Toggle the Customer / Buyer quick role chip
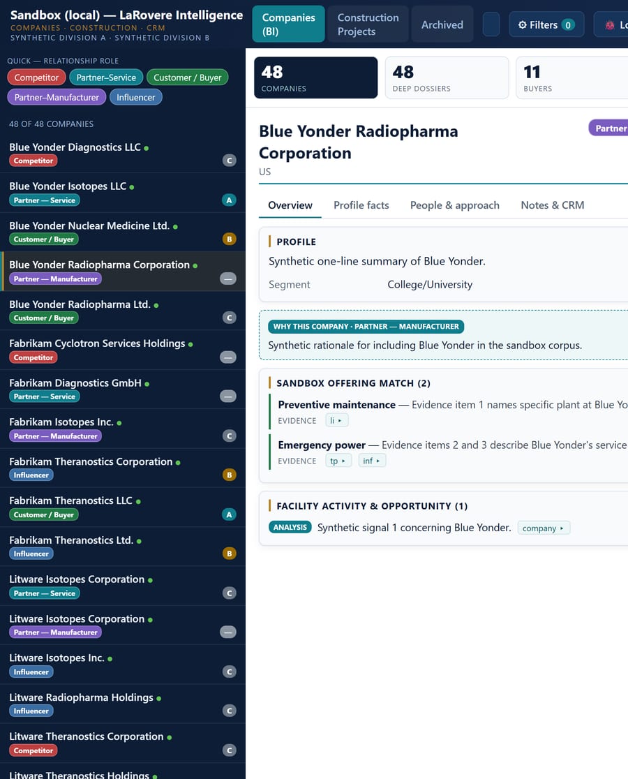Image resolution: width=628 pixels, height=779 pixels. coord(187,77)
